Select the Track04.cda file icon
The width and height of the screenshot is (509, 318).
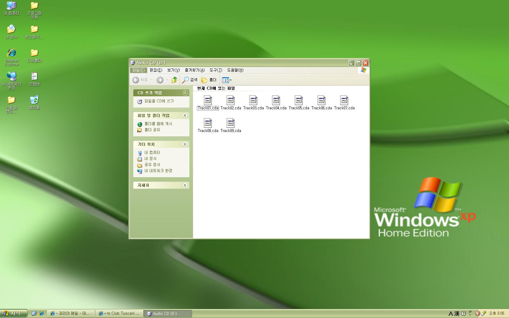pos(276,100)
